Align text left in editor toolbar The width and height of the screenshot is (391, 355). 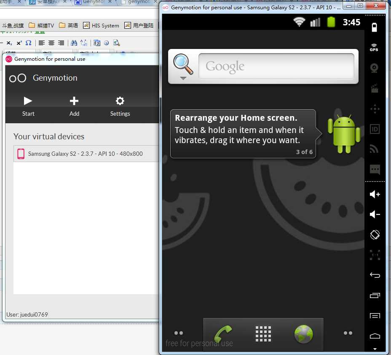point(42,43)
